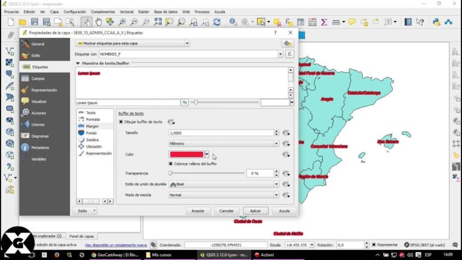Click the Zoom in magnifier tool
Viewport: 462px width, 260px height.
click(122, 22)
